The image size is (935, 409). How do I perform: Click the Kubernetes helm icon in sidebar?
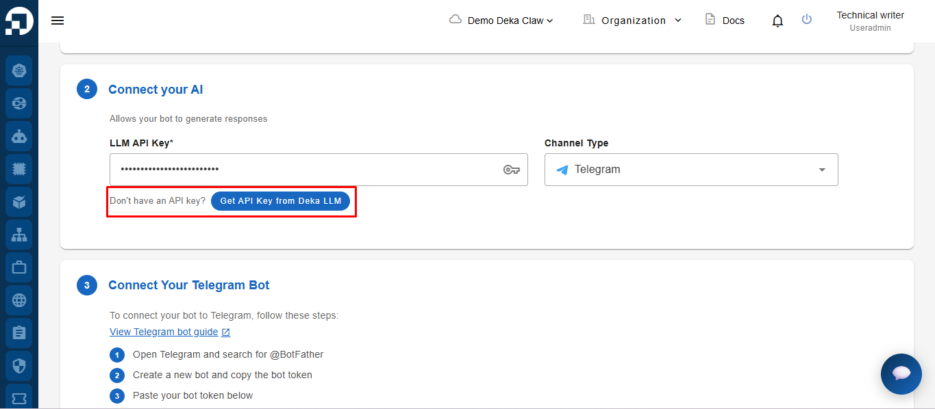pyautogui.click(x=19, y=70)
